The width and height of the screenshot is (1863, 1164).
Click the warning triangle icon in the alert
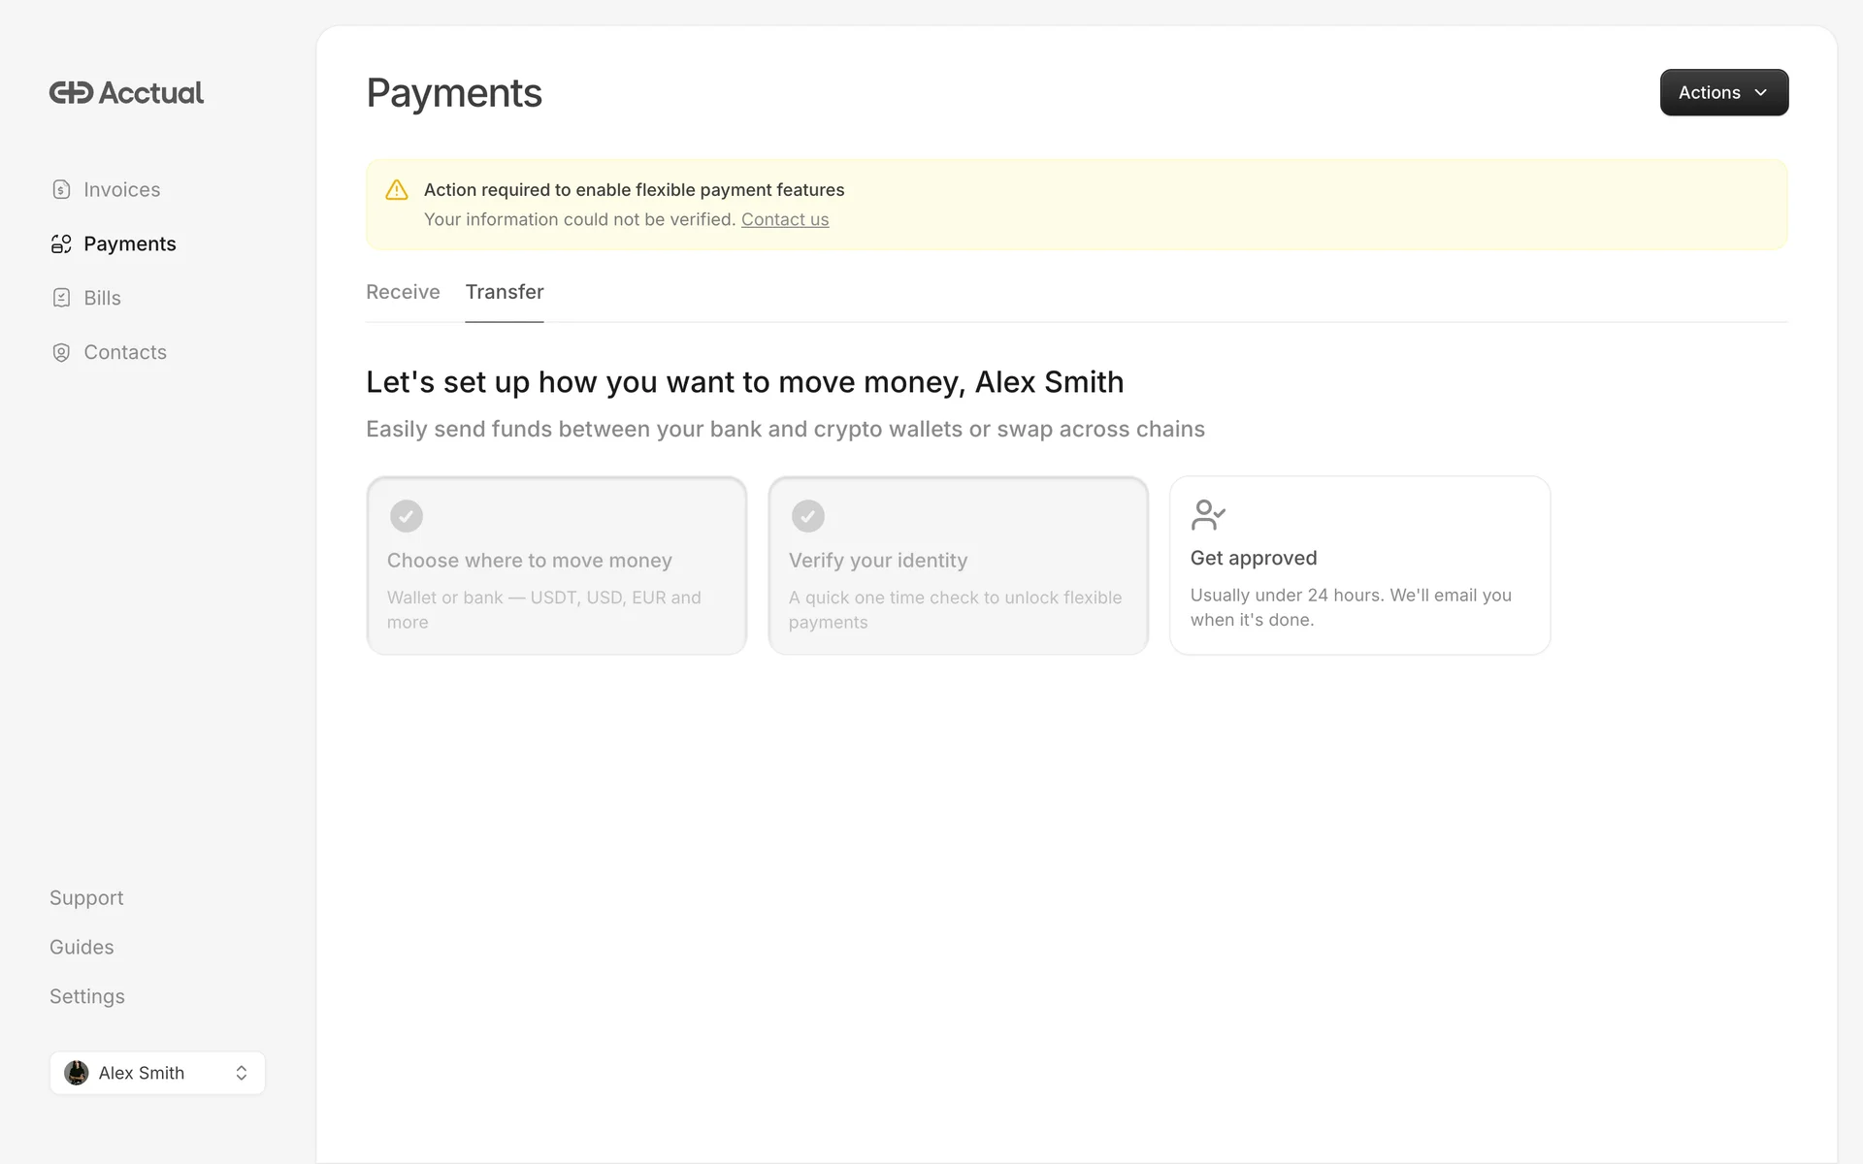pyautogui.click(x=396, y=190)
